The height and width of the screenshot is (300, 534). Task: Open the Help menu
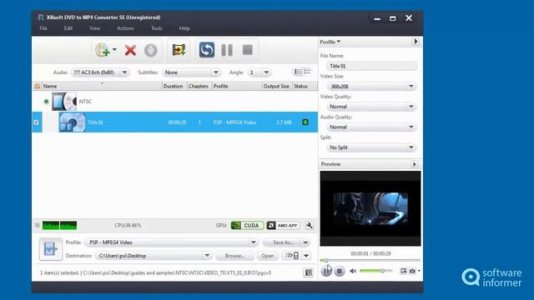[184, 28]
